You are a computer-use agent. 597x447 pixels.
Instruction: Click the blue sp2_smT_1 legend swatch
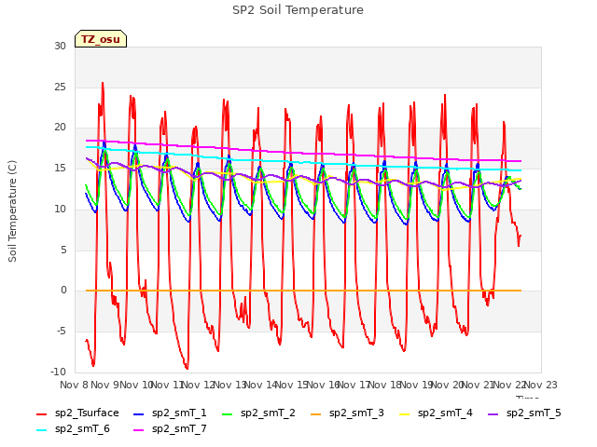pos(139,413)
